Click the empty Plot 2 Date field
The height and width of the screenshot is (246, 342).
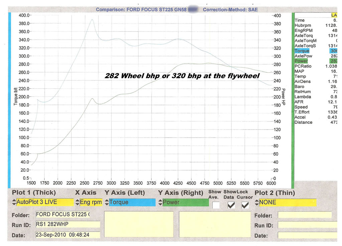click(x=307, y=235)
